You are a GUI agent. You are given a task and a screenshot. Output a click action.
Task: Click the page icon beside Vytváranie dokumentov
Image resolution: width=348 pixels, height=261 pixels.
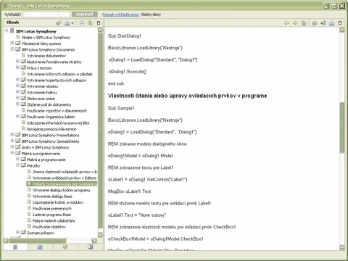click(x=23, y=55)
